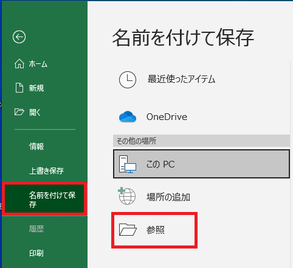Click the home house icon
This screenshot has width=293, height=268.
19,63
